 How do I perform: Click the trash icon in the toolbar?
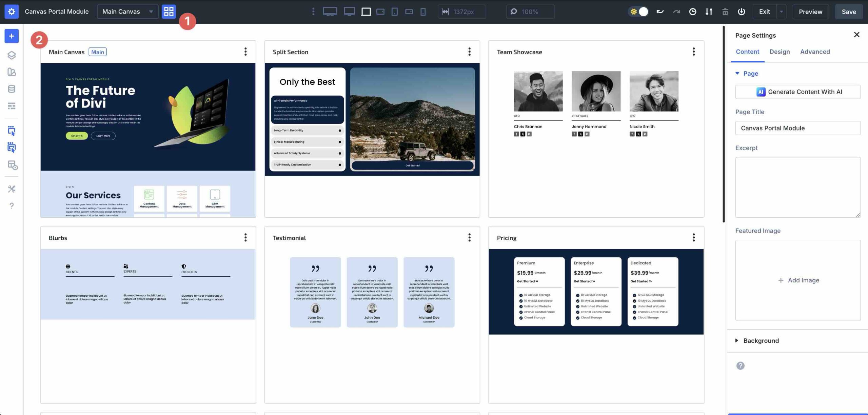[x=725, y=11]
